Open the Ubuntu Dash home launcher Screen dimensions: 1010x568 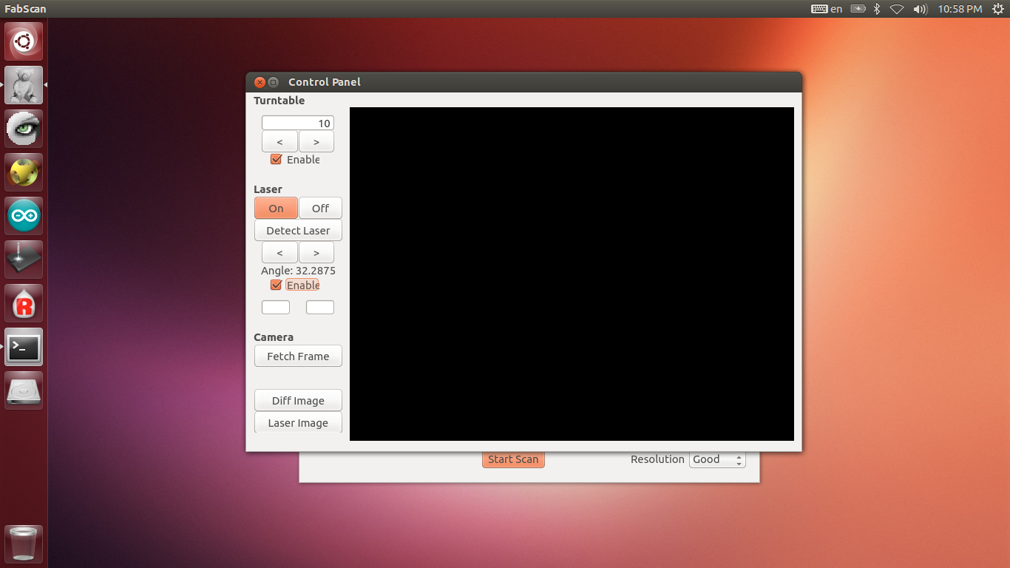pos(24,41)
